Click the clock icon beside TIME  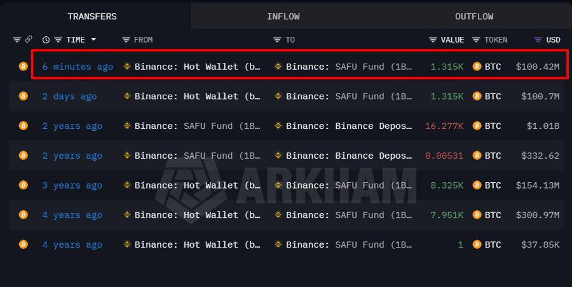(46, 40)
